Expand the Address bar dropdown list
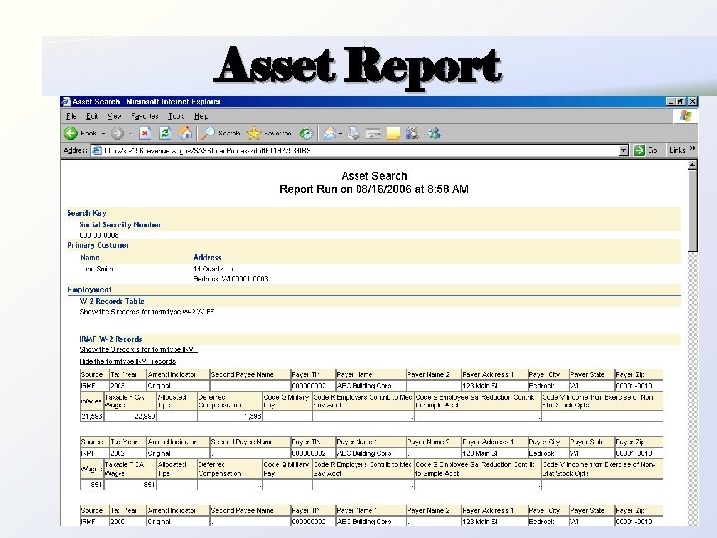Screen dimensions: 717x538 point(623,150)
